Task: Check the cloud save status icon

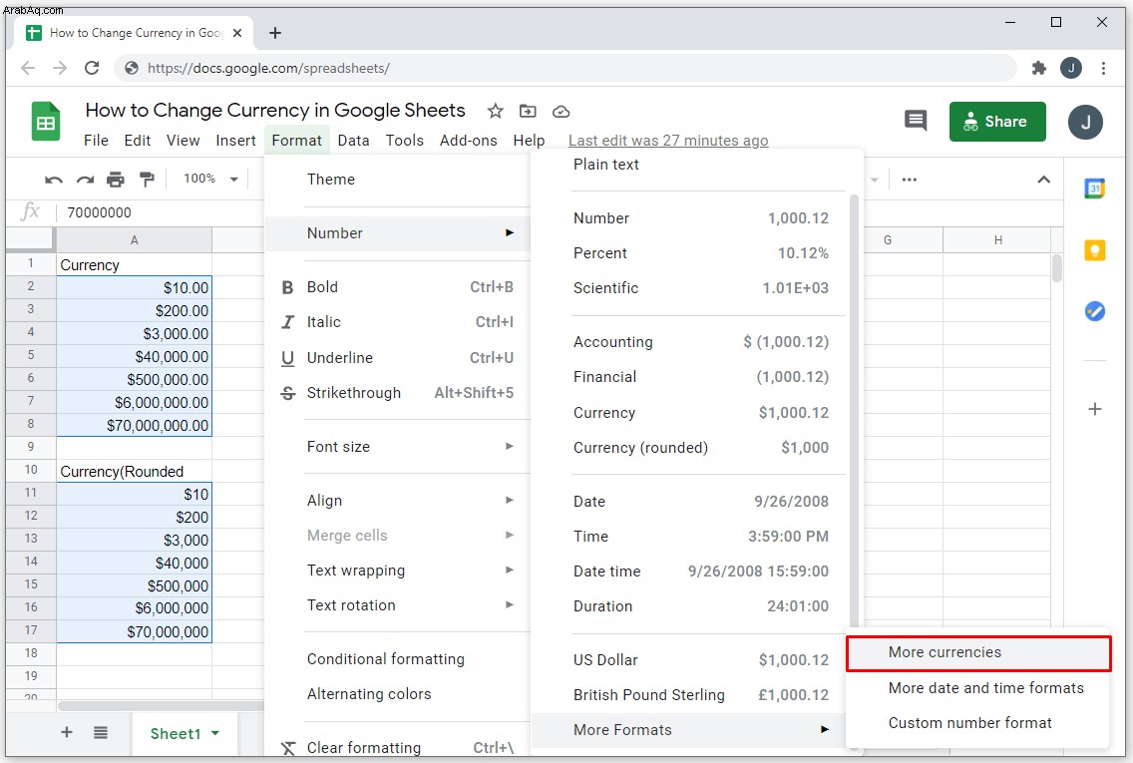Action: [x=561, y=112]
